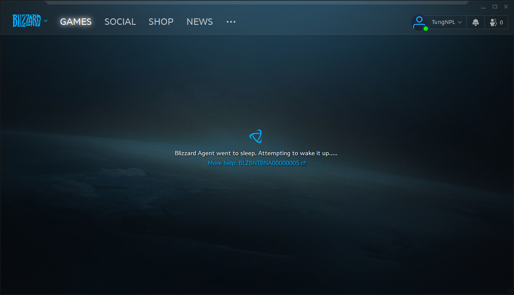Open notifications bell

pyautogui.click(x=475, y=22)
